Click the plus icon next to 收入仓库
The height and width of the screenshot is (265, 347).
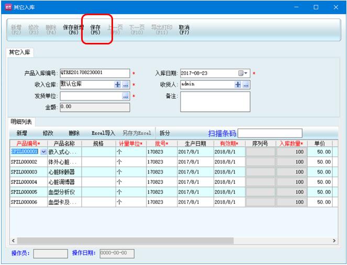coord(117,85)
